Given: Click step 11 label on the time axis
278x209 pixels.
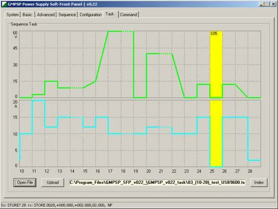Looking at the screenshot, I should [x=34, y=171].
